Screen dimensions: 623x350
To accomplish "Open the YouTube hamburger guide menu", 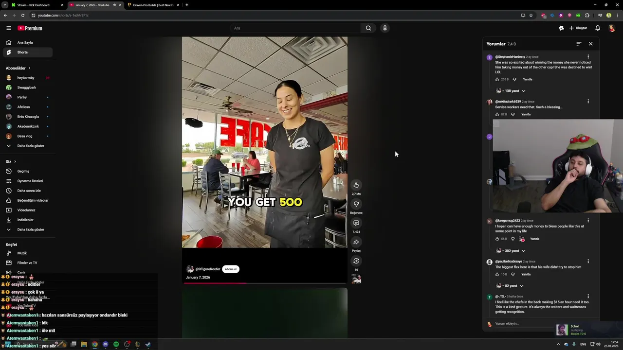I will 9,28.
